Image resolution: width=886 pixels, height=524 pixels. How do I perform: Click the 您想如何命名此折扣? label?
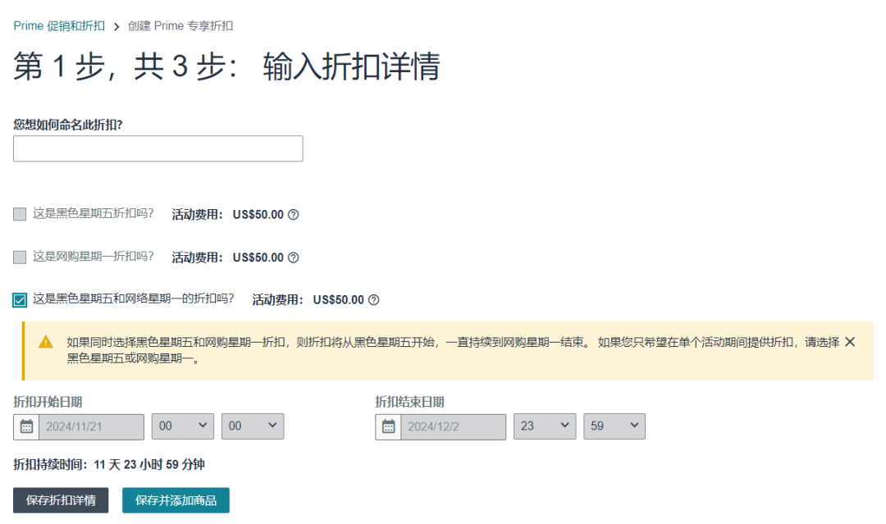tap(68, 125)
